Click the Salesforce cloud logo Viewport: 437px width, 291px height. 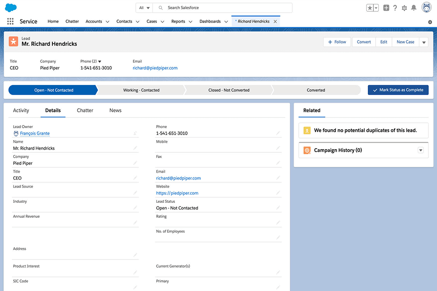coord(11,8)
